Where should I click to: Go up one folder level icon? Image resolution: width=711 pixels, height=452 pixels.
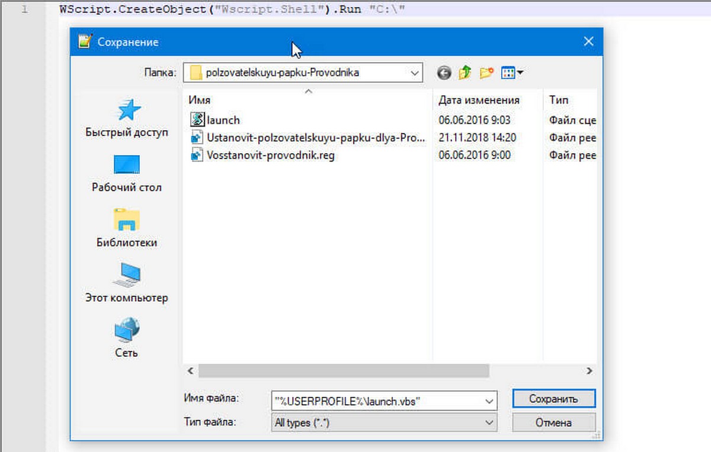point(465,73)
